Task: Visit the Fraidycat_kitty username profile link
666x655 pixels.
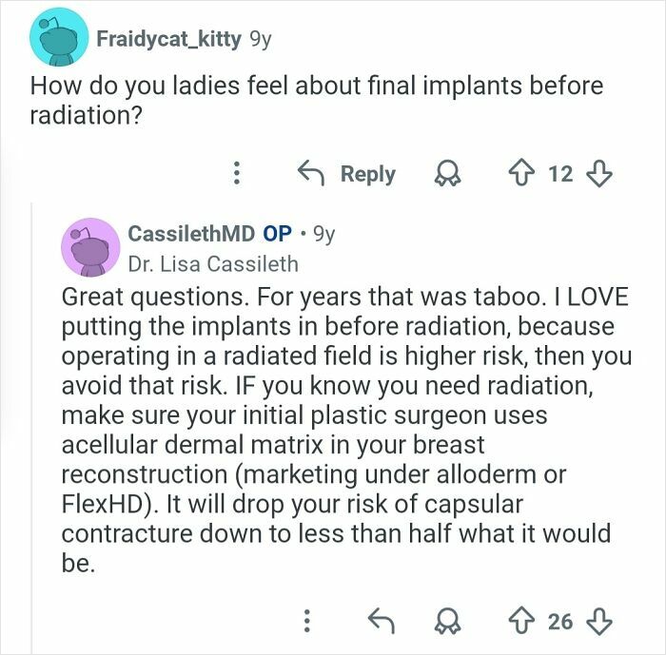Action: tap(167, 39)
